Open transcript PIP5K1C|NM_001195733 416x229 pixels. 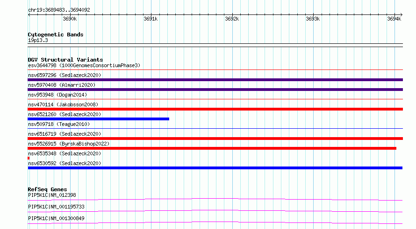pyautogui.click(x=56, y=207)
